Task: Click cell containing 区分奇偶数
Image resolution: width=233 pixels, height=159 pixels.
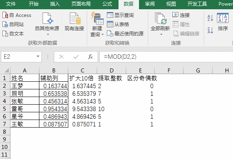Action: [x=140, y=78]
